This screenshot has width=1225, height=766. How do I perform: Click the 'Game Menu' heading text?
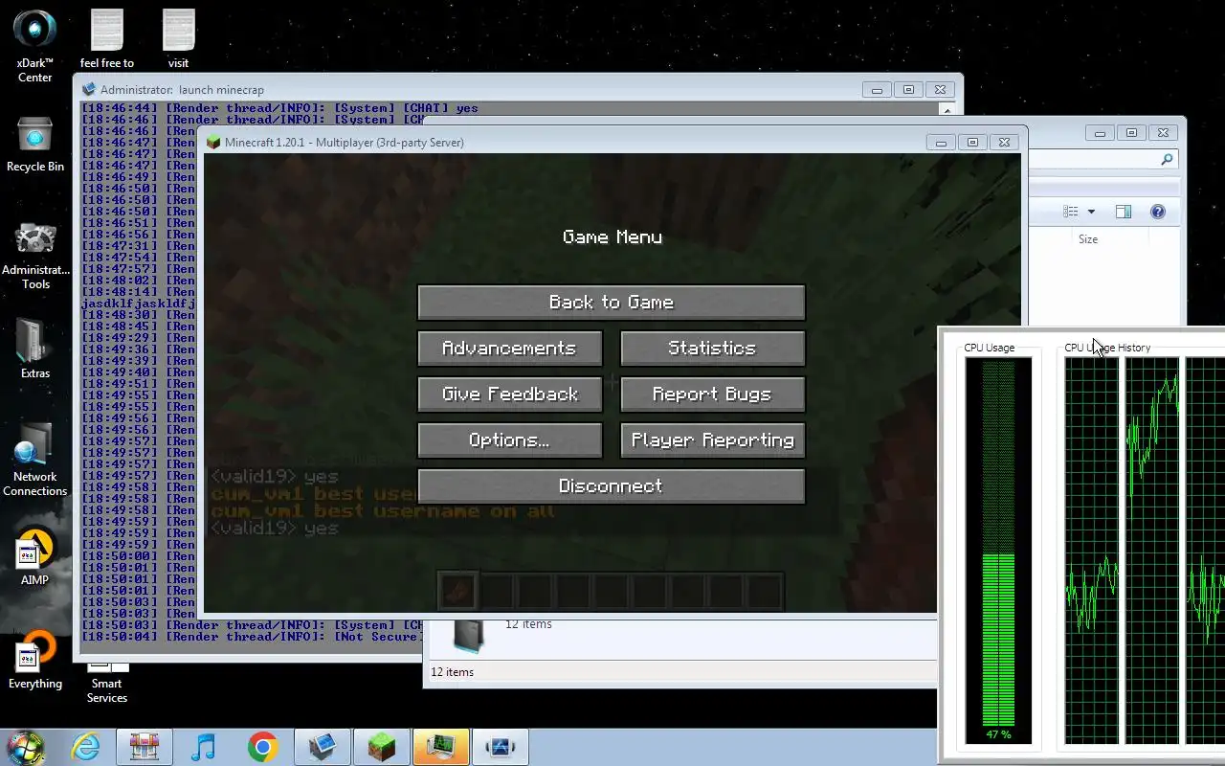[x=612, y=237]
